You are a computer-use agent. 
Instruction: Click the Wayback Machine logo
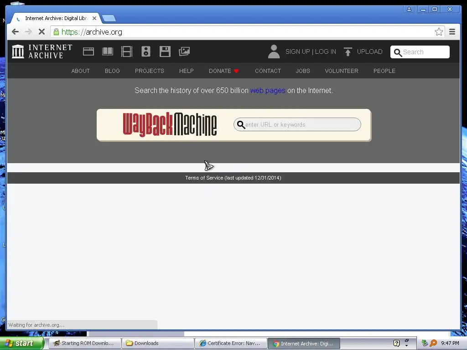[170, 124]
